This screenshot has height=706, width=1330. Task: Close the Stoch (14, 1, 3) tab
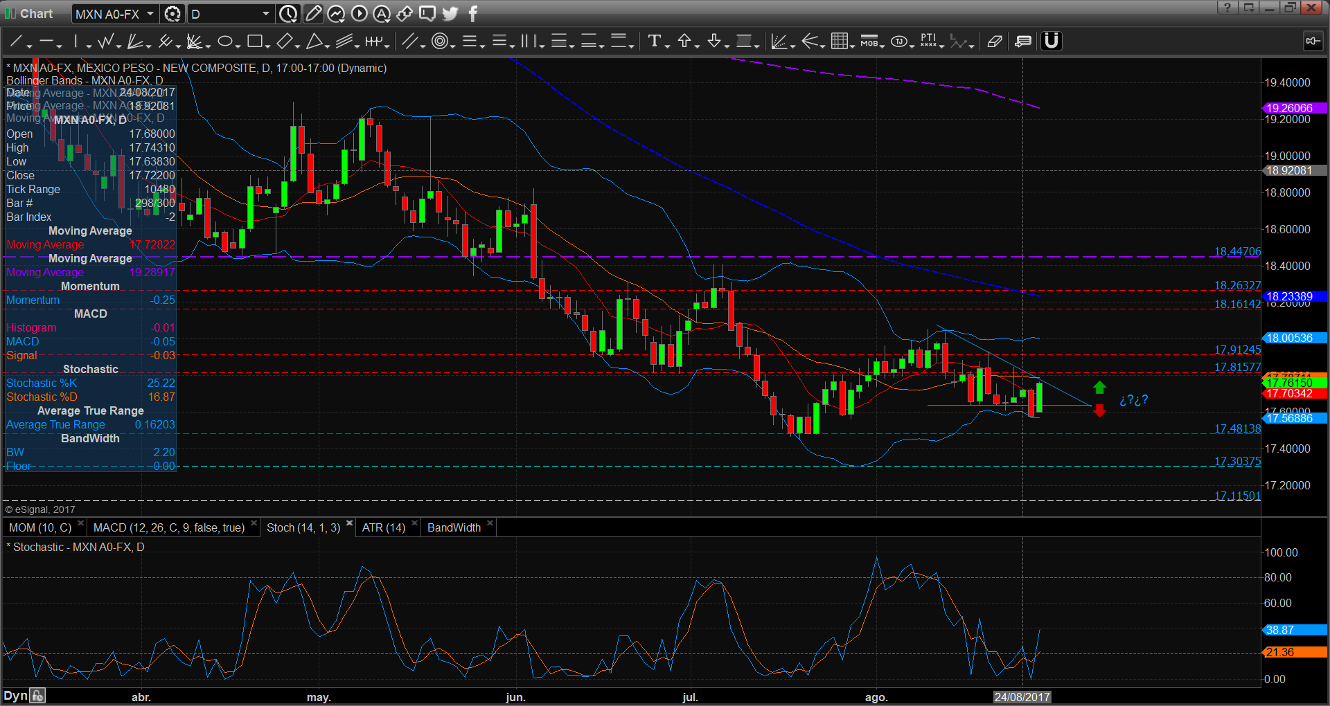click(349, 523)
